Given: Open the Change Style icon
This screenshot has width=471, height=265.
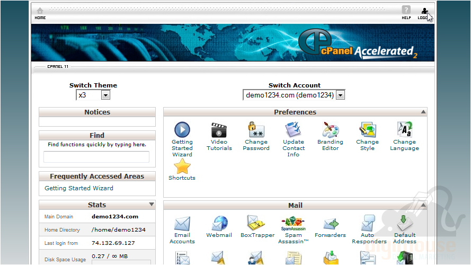Looking at the screenshot, I should click(367, 130).
